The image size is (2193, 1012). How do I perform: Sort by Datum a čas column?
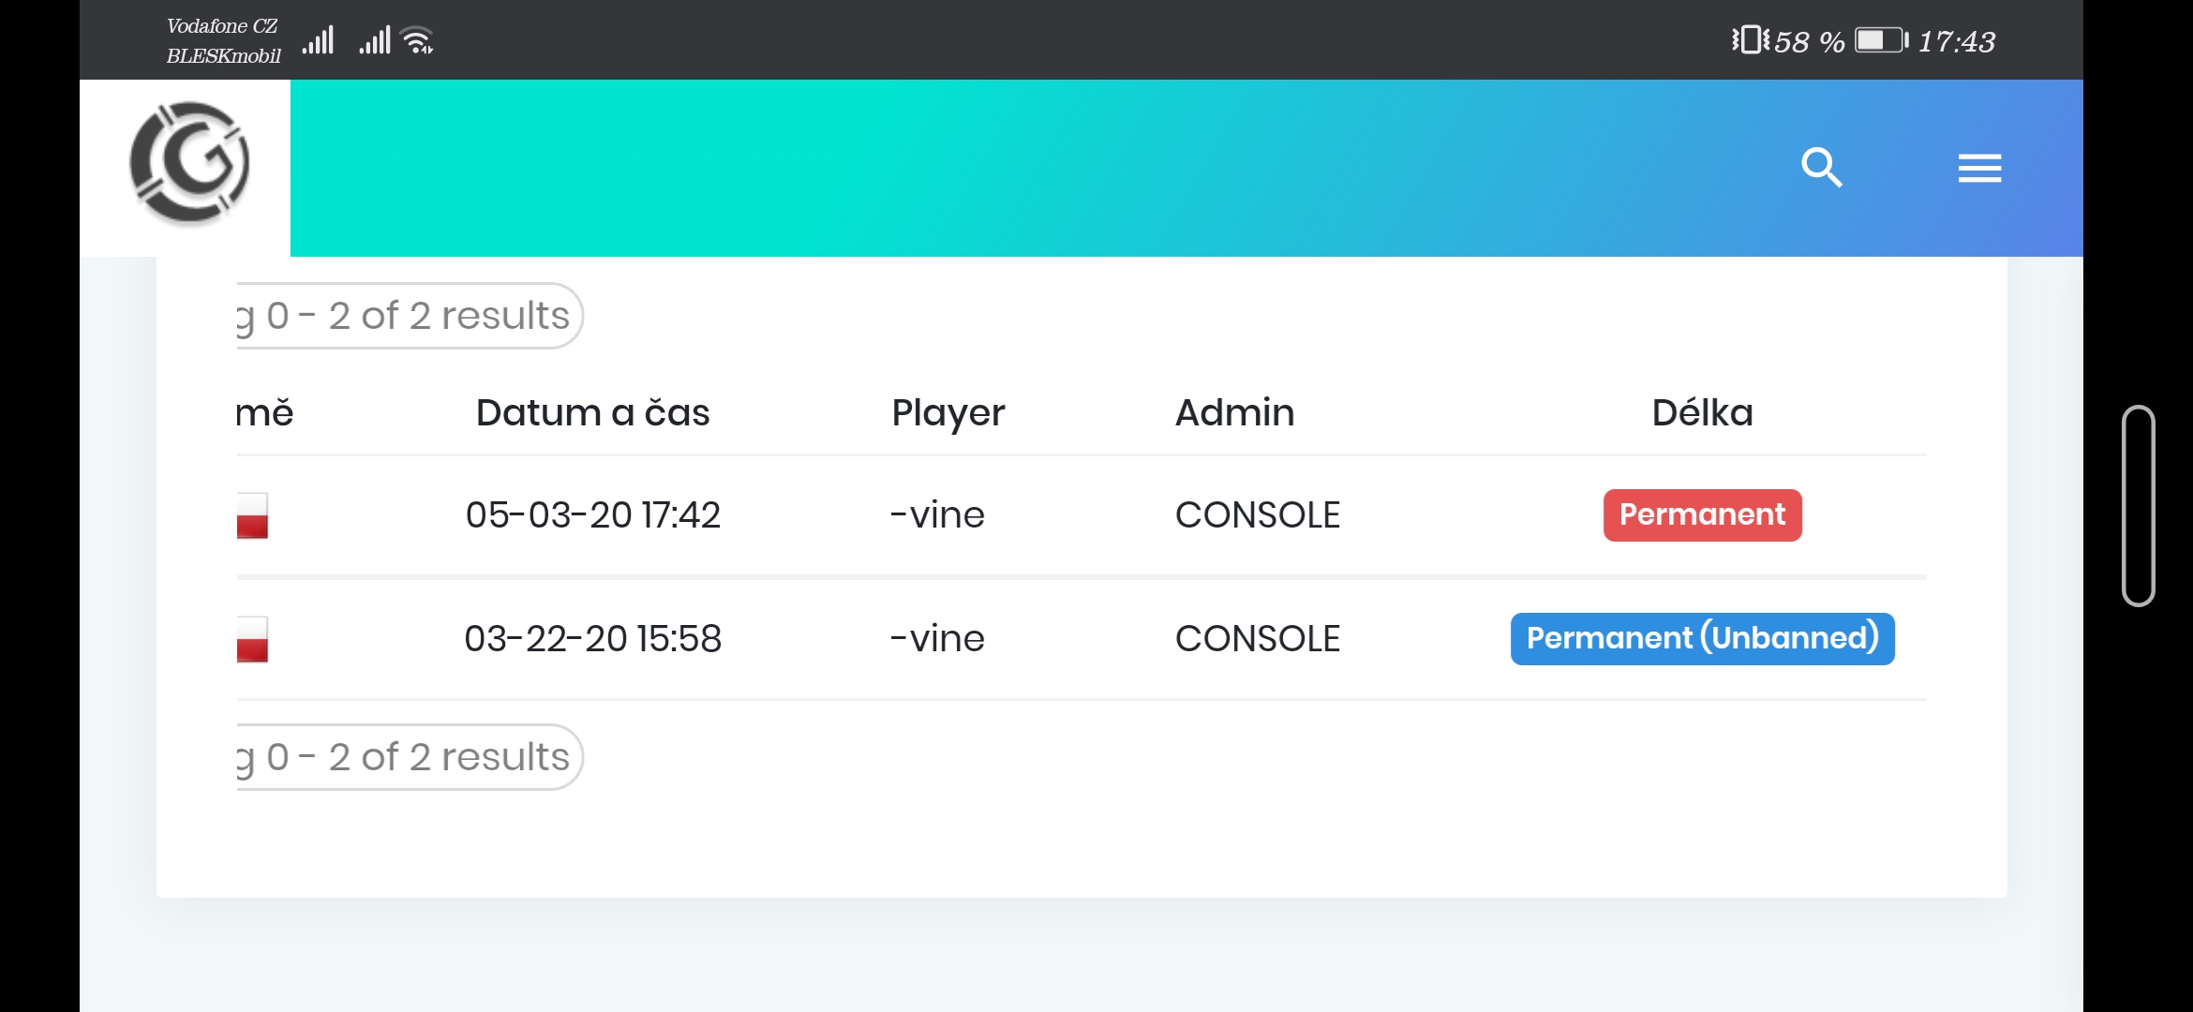tap(592, 412)
